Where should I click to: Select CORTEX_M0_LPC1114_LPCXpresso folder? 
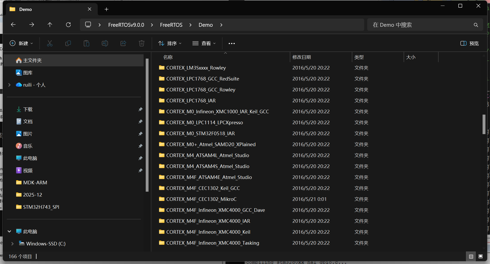pyautogui.click(x=201, y=123)
